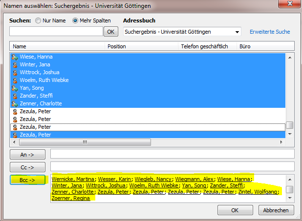Viewport: 302px width, 221px height.
Task: Click contact icon beside Winter, Jana
Action: coord(15,65)
